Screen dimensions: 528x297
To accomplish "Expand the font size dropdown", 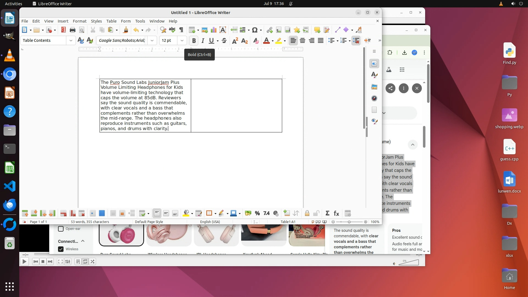I will [x=182, y=41].
